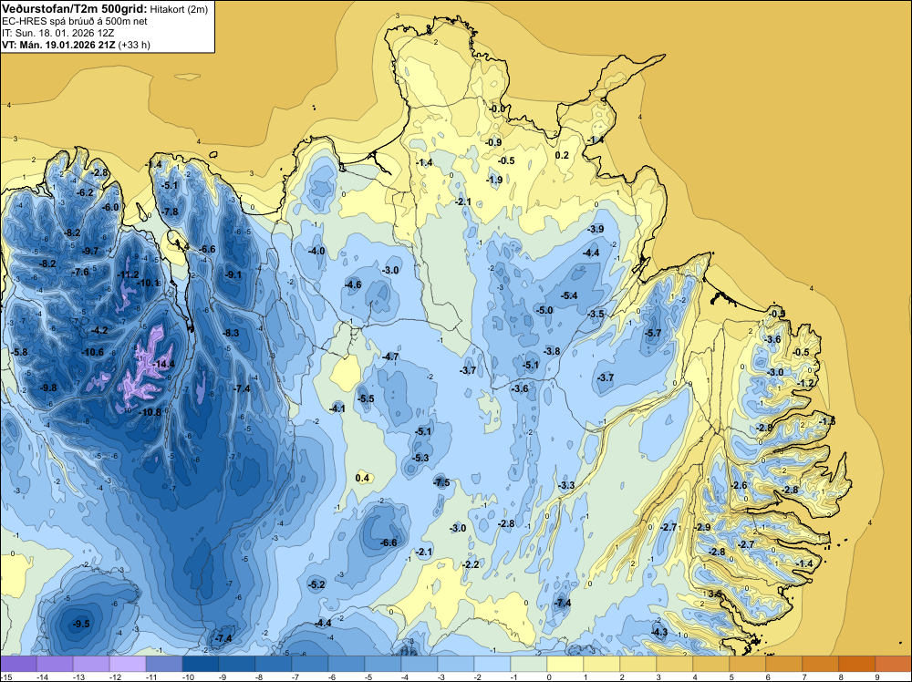Click the -0.9 temperature value

(493, 143)
